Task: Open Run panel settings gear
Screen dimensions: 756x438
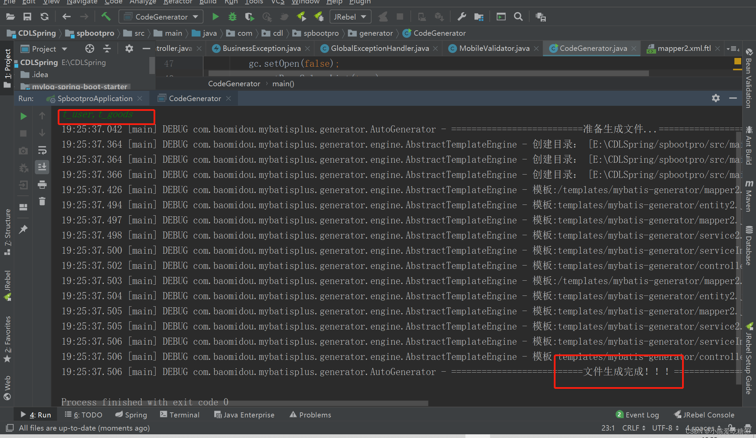Action: pyautogui.click(x=715, y=98)
